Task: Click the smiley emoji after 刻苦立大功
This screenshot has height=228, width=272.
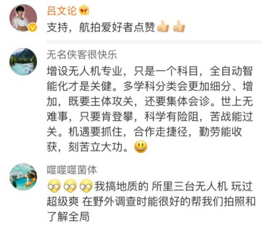Action: [x=141, y=147]
